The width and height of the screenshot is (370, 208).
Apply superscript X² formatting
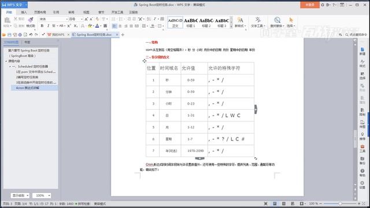(x=69, y=25)
